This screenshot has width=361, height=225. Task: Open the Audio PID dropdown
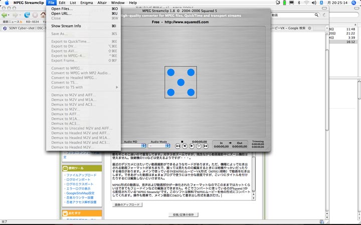[x=133, y=146]
